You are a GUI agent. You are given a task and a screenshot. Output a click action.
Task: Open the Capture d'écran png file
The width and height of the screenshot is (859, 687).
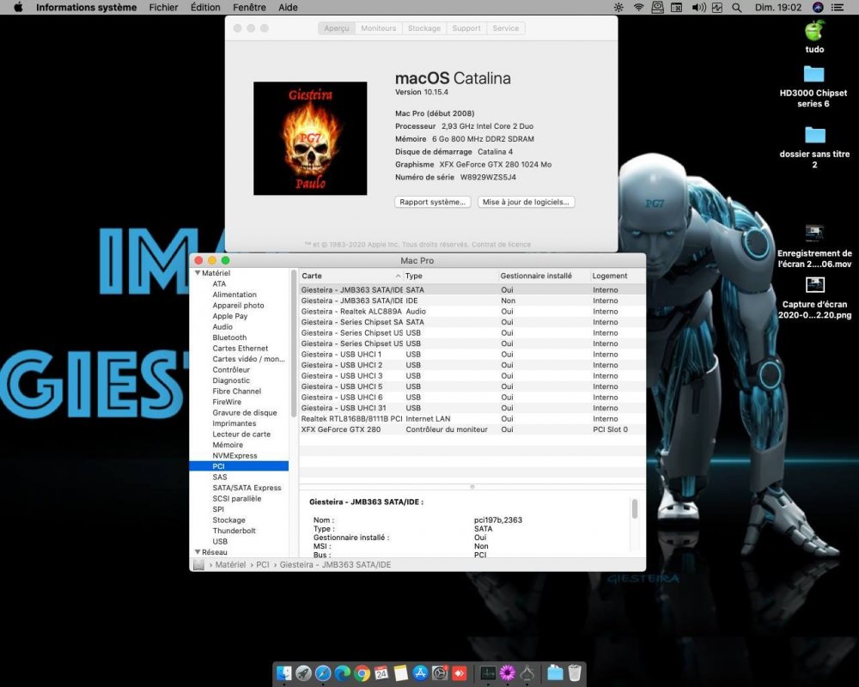[814, 298]
